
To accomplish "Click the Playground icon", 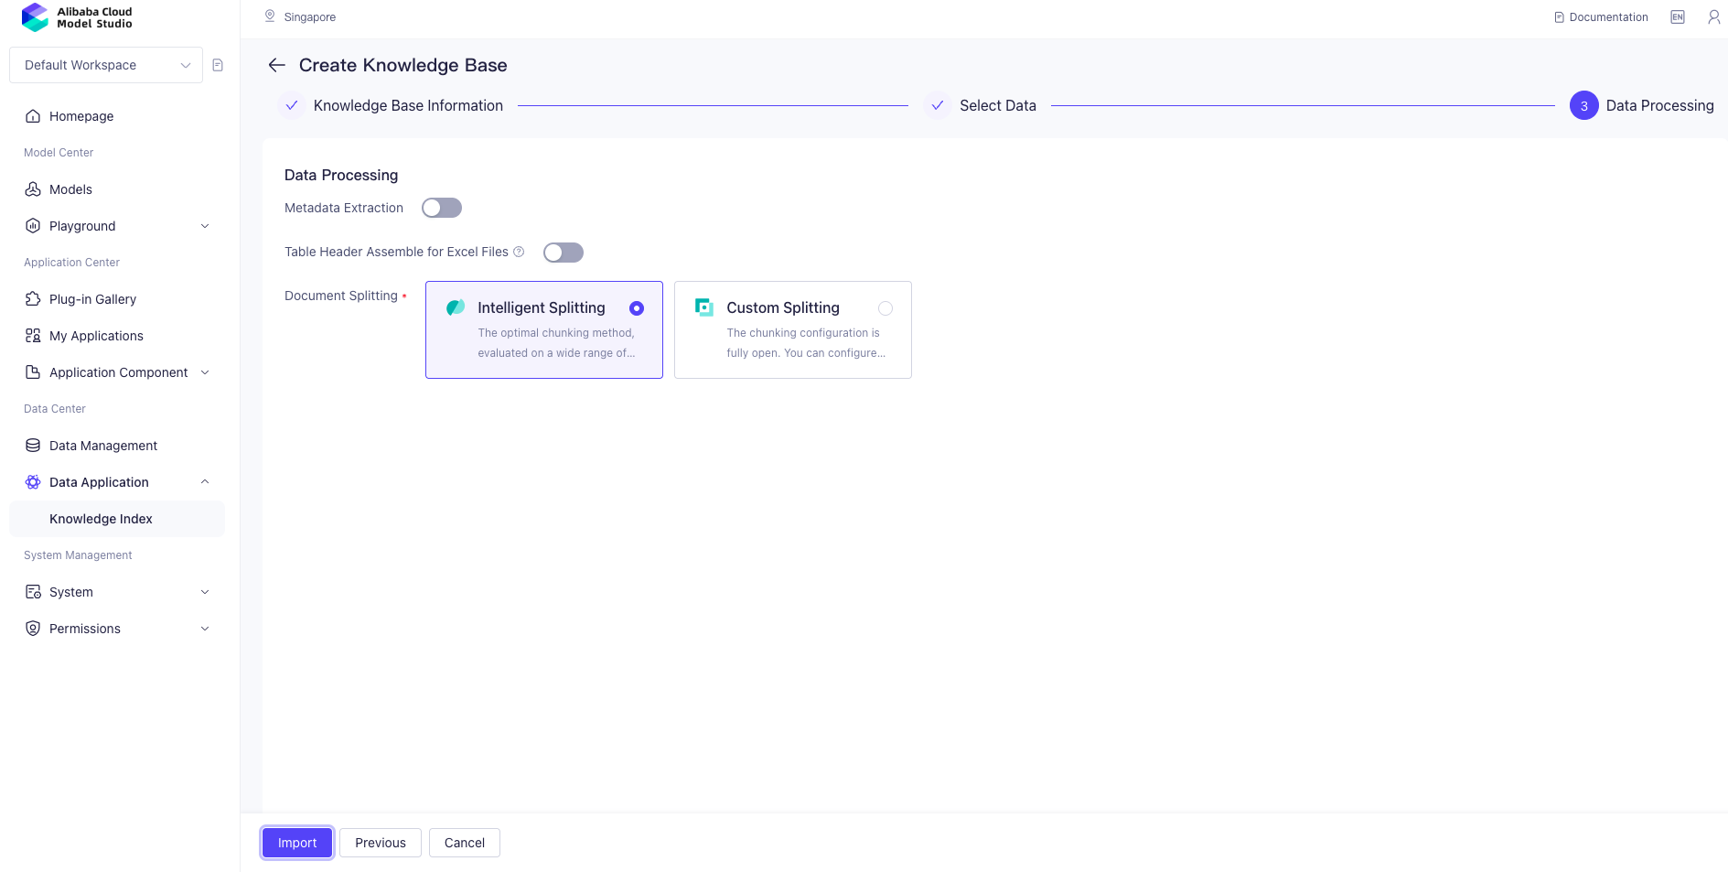I will 33,226.
